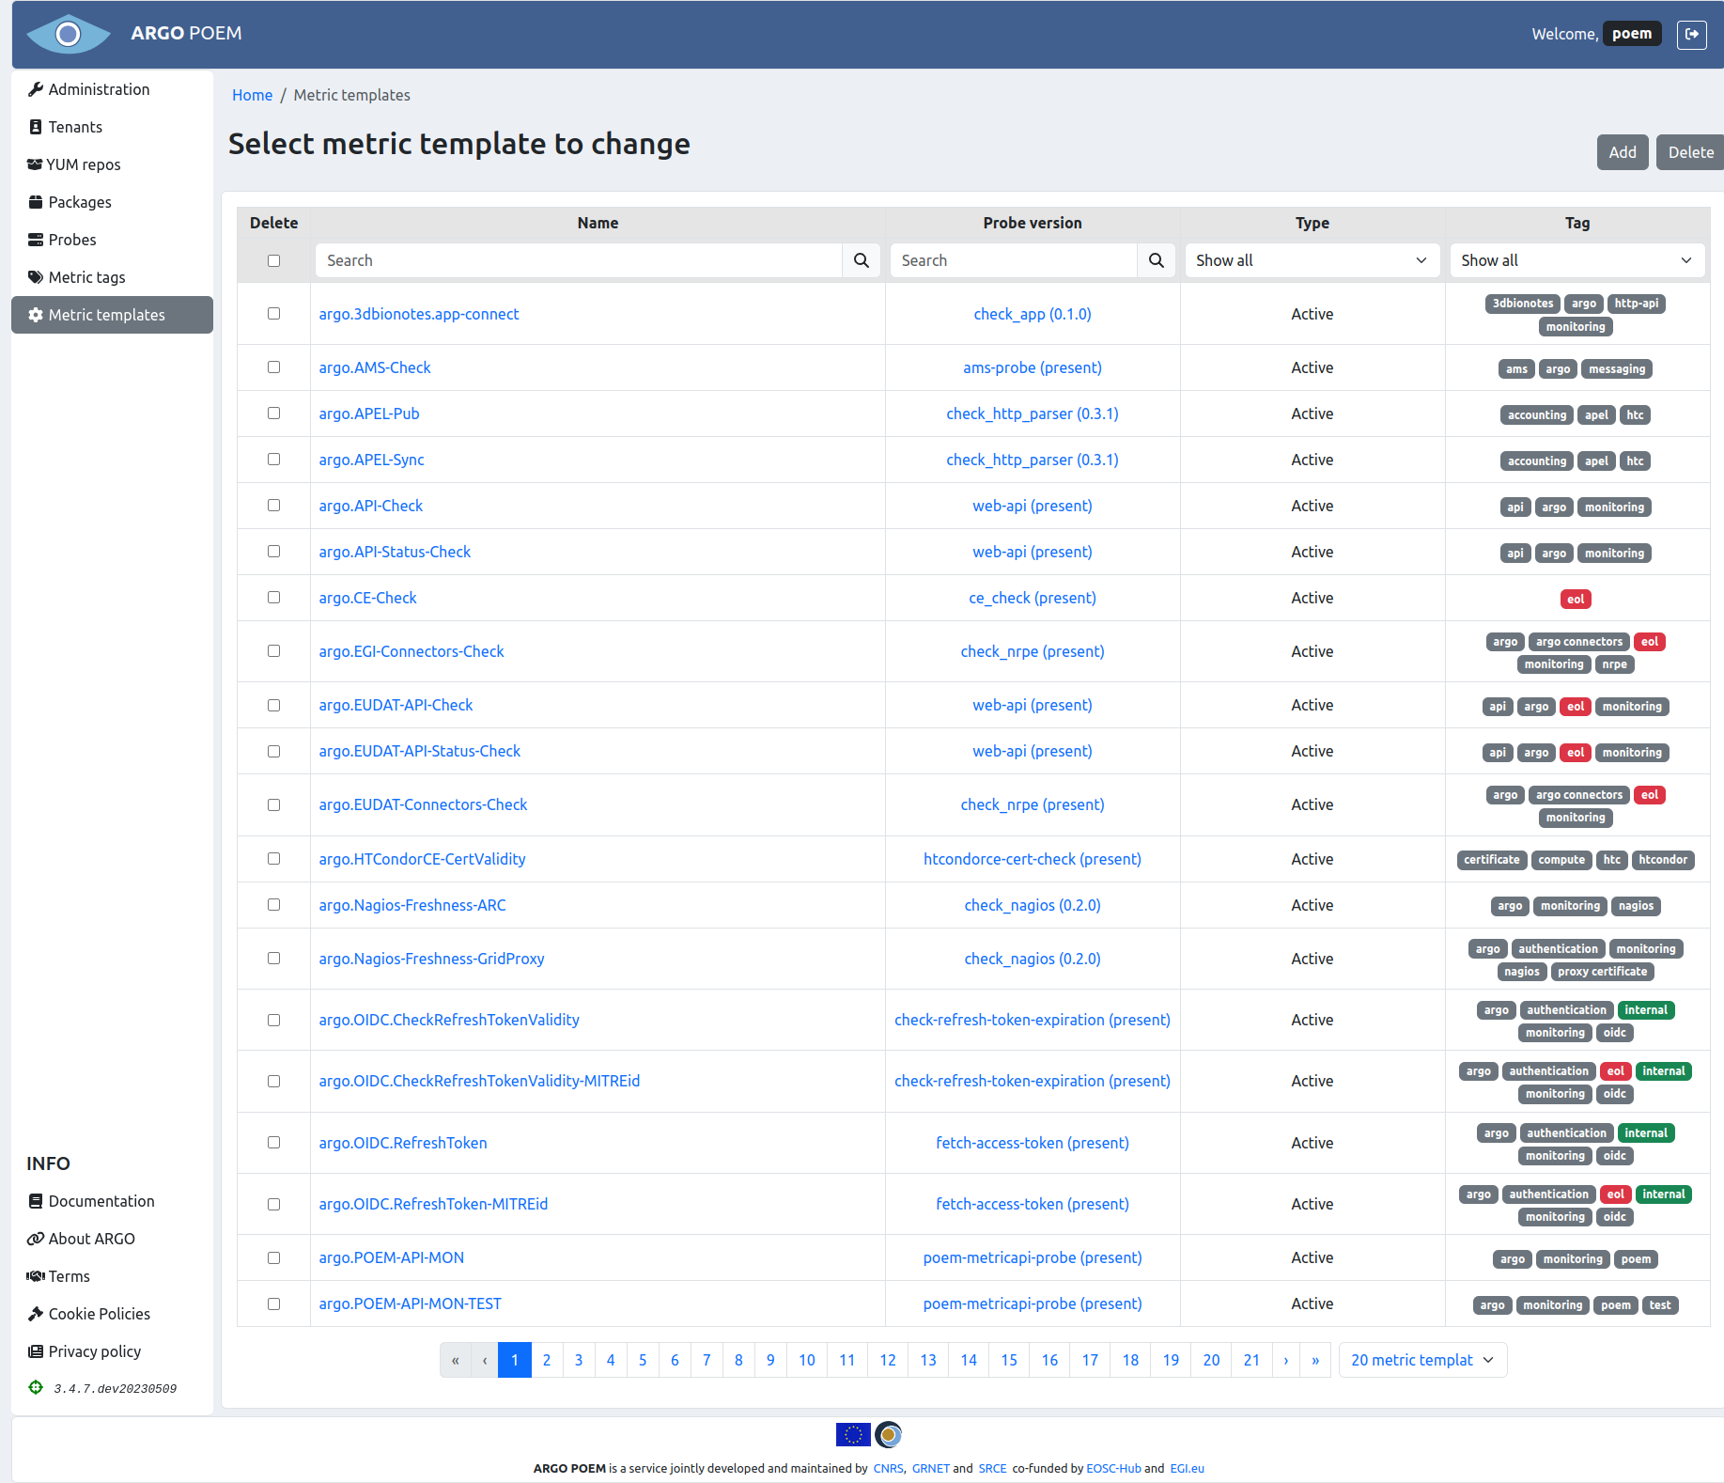Click the Name column search magnifier
This screenshot has height=1483, width=1724.
861,260
